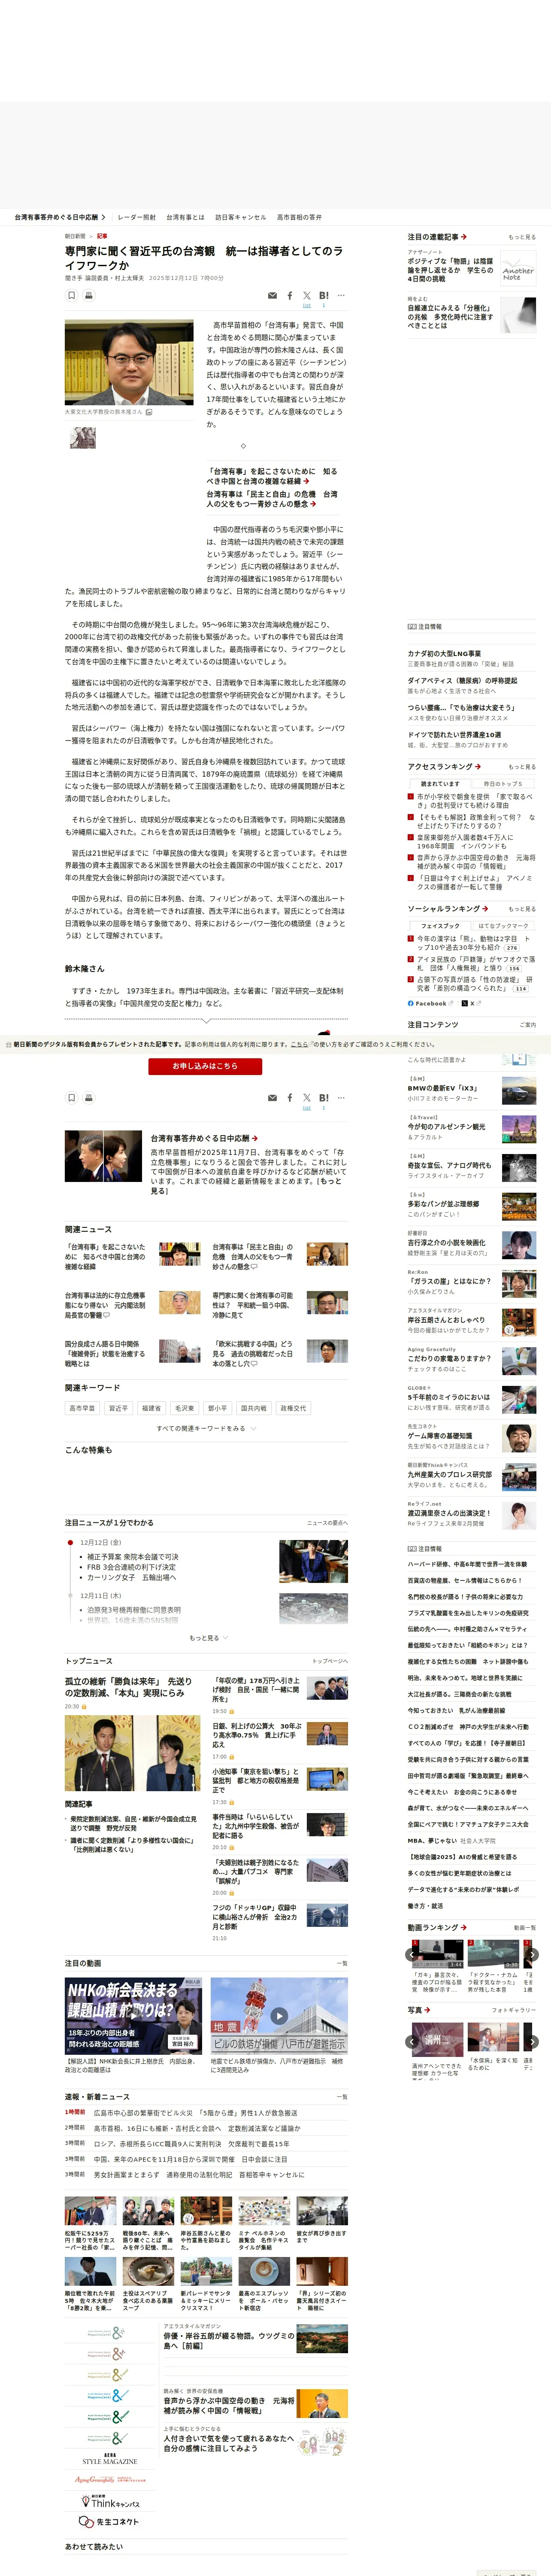Click mail icon below the お申し込み button
The width and height of the screenshot is (551, 2576).
pyautogui.click(x=272, y=1098)
